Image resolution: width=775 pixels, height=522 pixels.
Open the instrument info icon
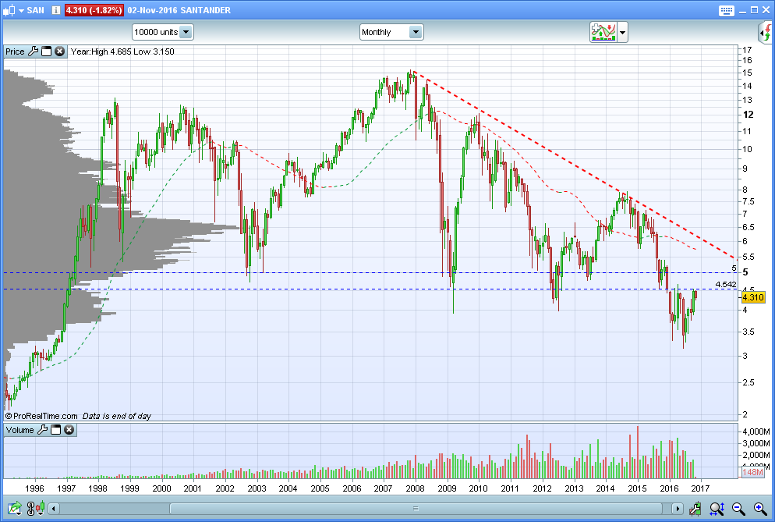pyautogui.click(x=56, y=10)
